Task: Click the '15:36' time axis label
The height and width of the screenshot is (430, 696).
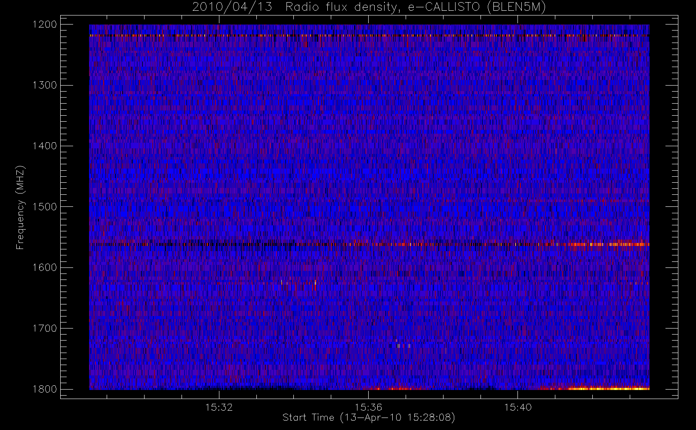Action: (x=368, y=407)
